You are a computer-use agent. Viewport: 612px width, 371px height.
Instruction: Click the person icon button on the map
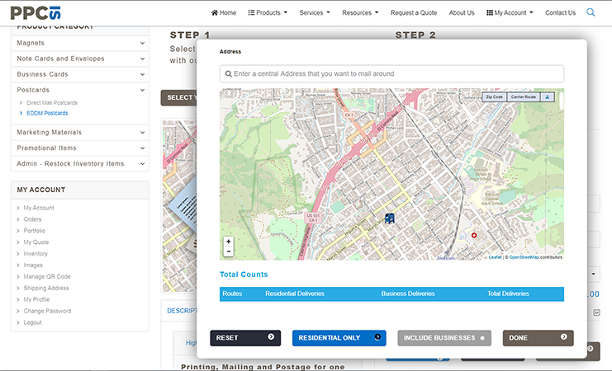548,97
